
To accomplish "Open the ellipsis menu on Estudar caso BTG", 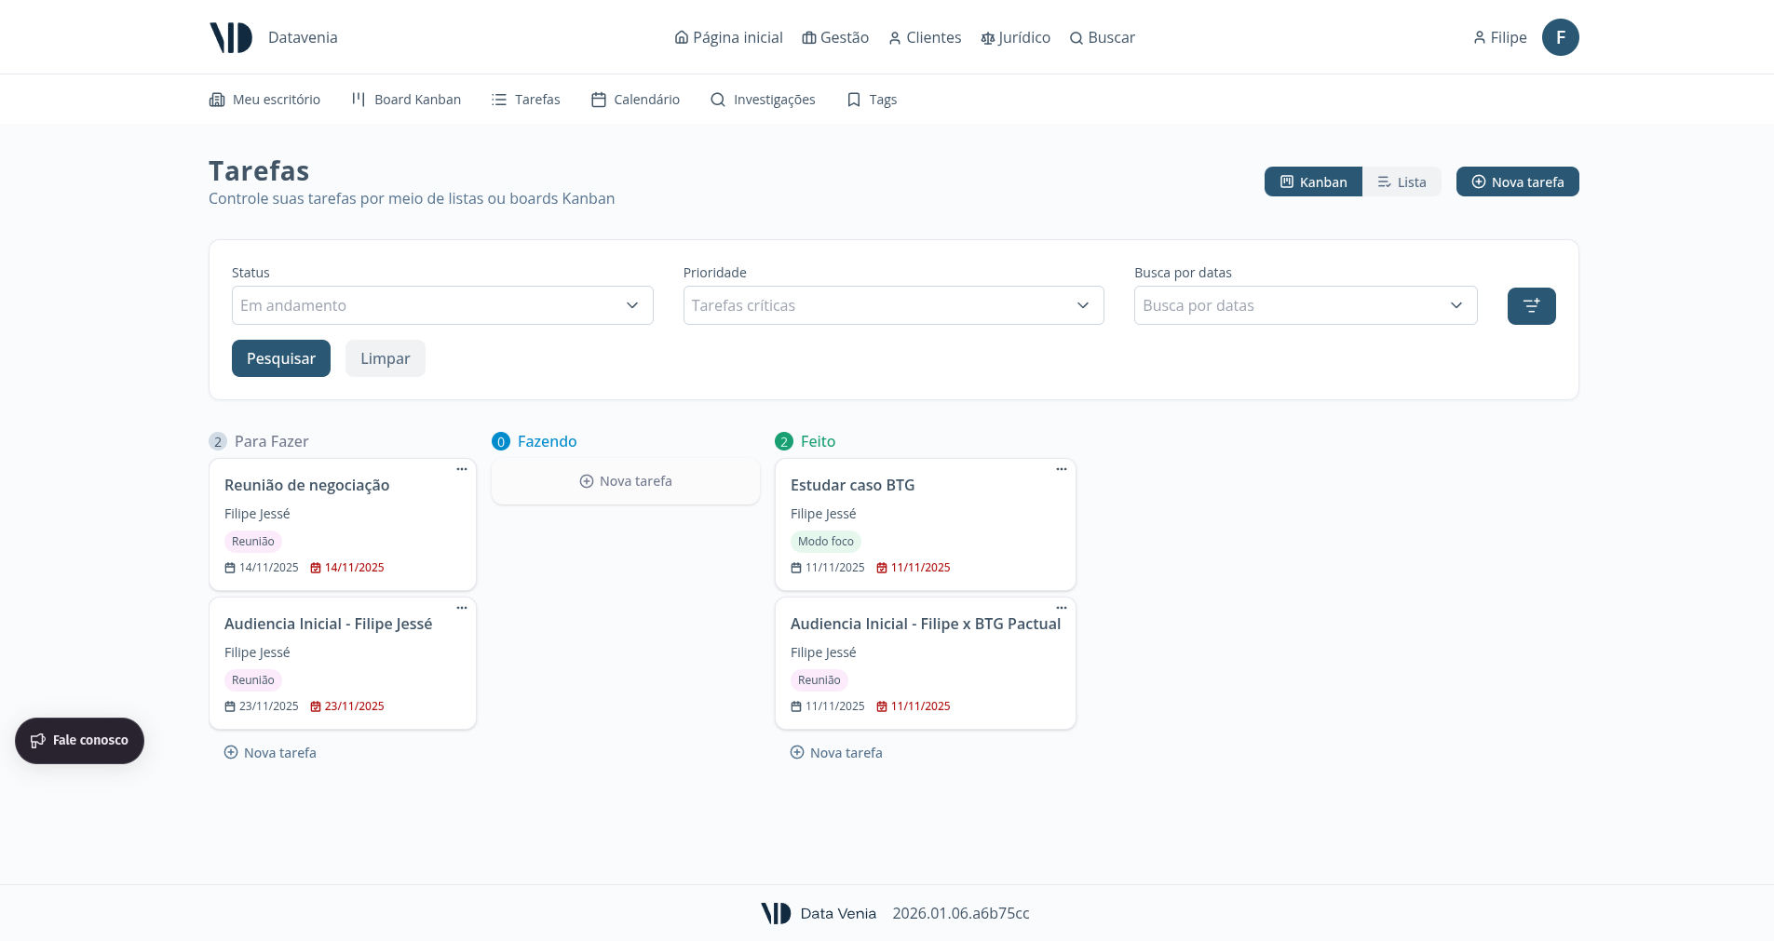I will (x=1061, y=469).
